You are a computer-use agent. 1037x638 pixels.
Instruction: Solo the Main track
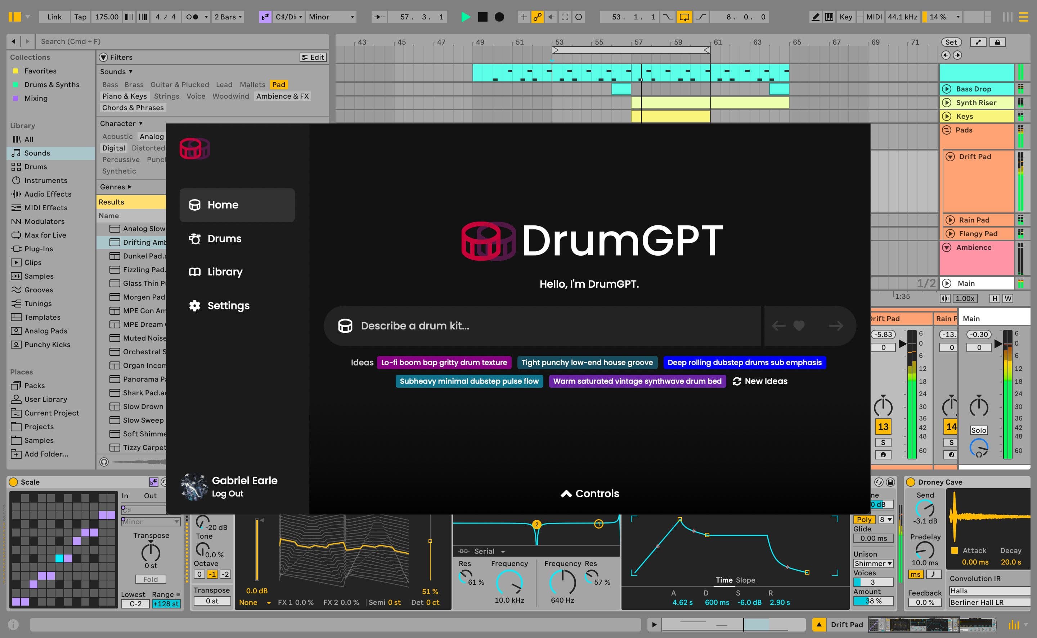tap(979, 430)
